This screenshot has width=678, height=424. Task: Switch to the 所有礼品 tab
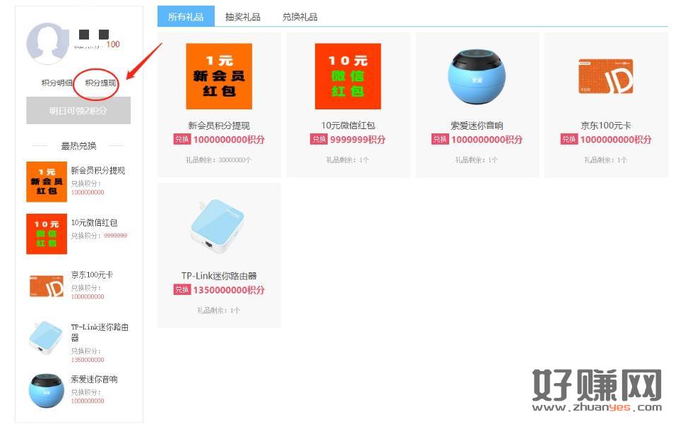(186, 17)
